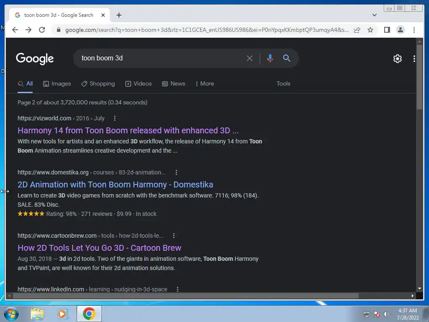
Task: Click the domestika.org breadcrumb URL
Action: tap(91, 172)
